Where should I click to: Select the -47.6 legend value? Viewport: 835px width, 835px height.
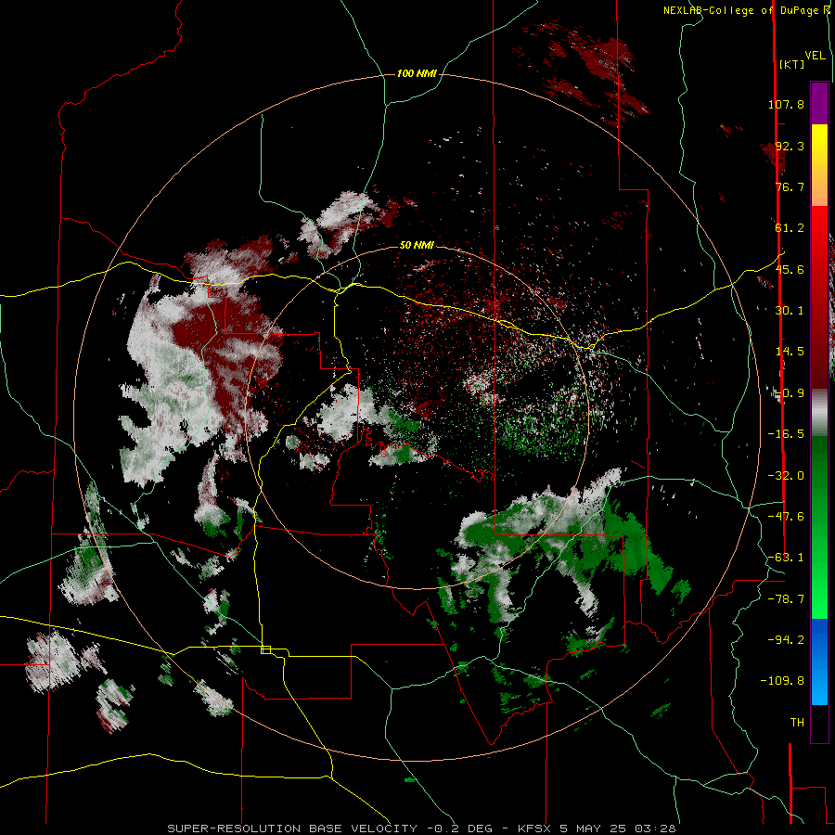(786, 517)
